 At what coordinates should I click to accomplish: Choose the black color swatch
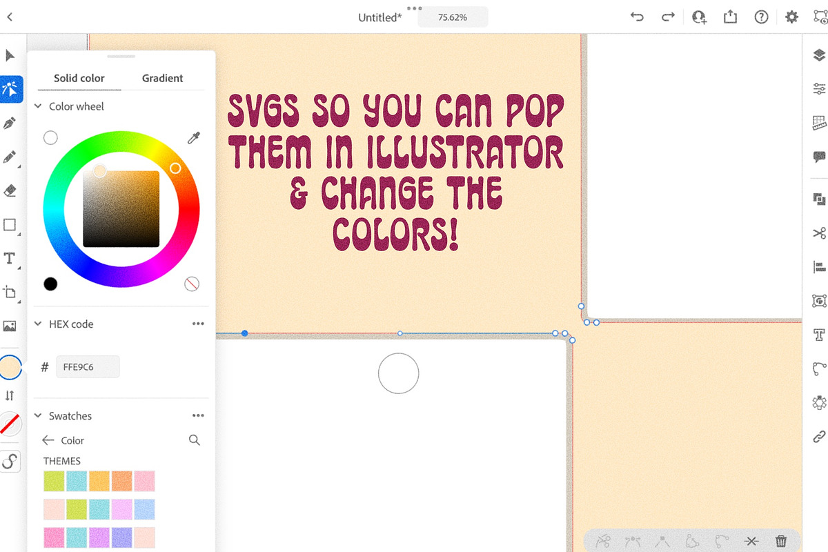pyautogui.click(x=50, y=284)
